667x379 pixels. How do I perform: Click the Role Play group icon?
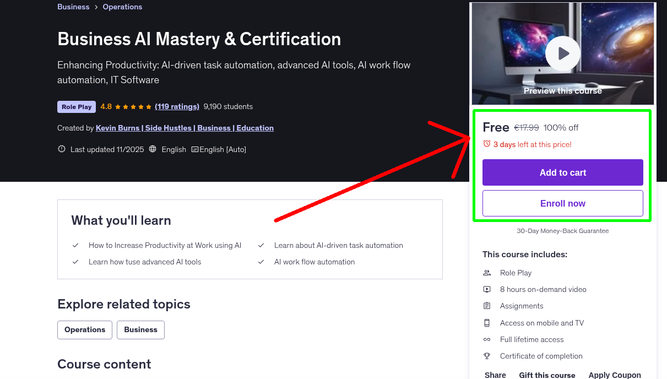coord(487,273)
